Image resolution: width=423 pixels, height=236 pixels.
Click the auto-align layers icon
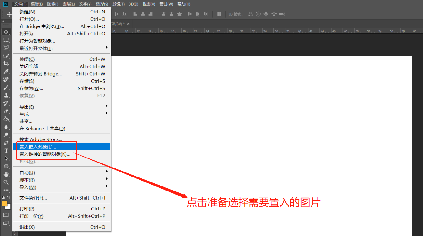[219, 14]
